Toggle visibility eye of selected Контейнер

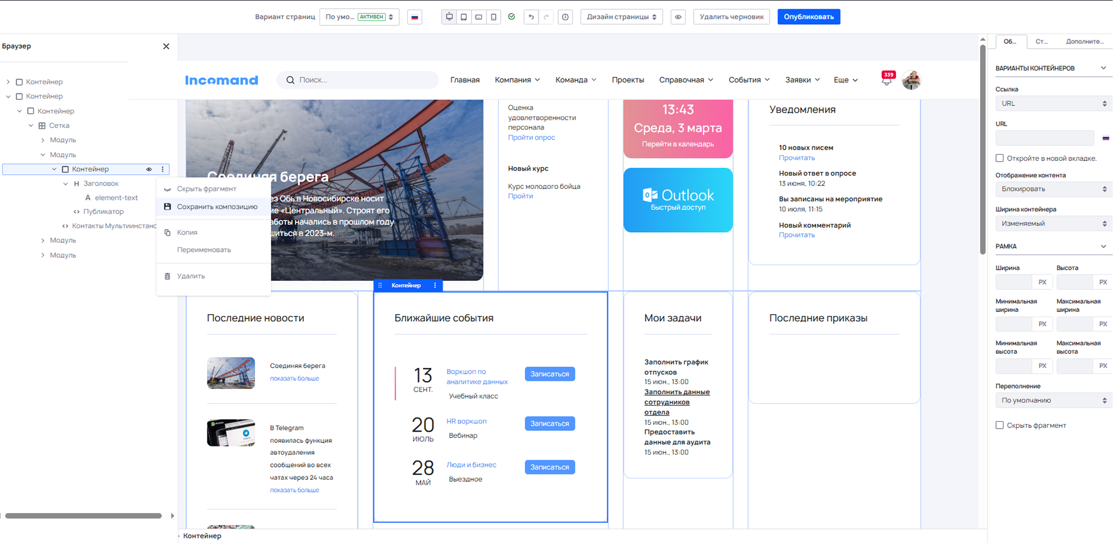click(149, 169)
